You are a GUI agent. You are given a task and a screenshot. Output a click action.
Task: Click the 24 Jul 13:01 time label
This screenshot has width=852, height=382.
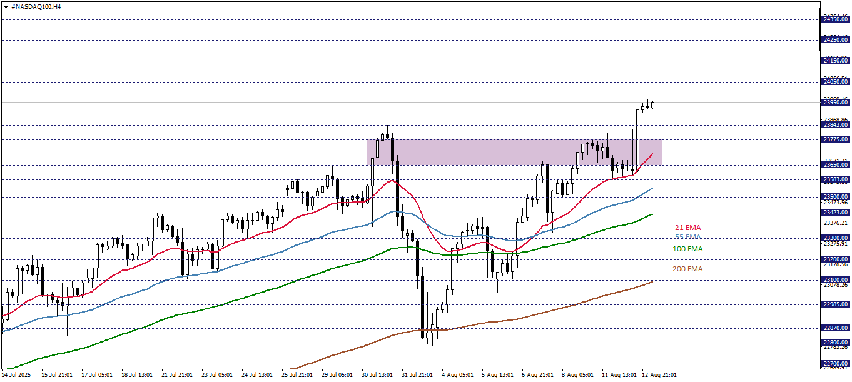(256, 375)
